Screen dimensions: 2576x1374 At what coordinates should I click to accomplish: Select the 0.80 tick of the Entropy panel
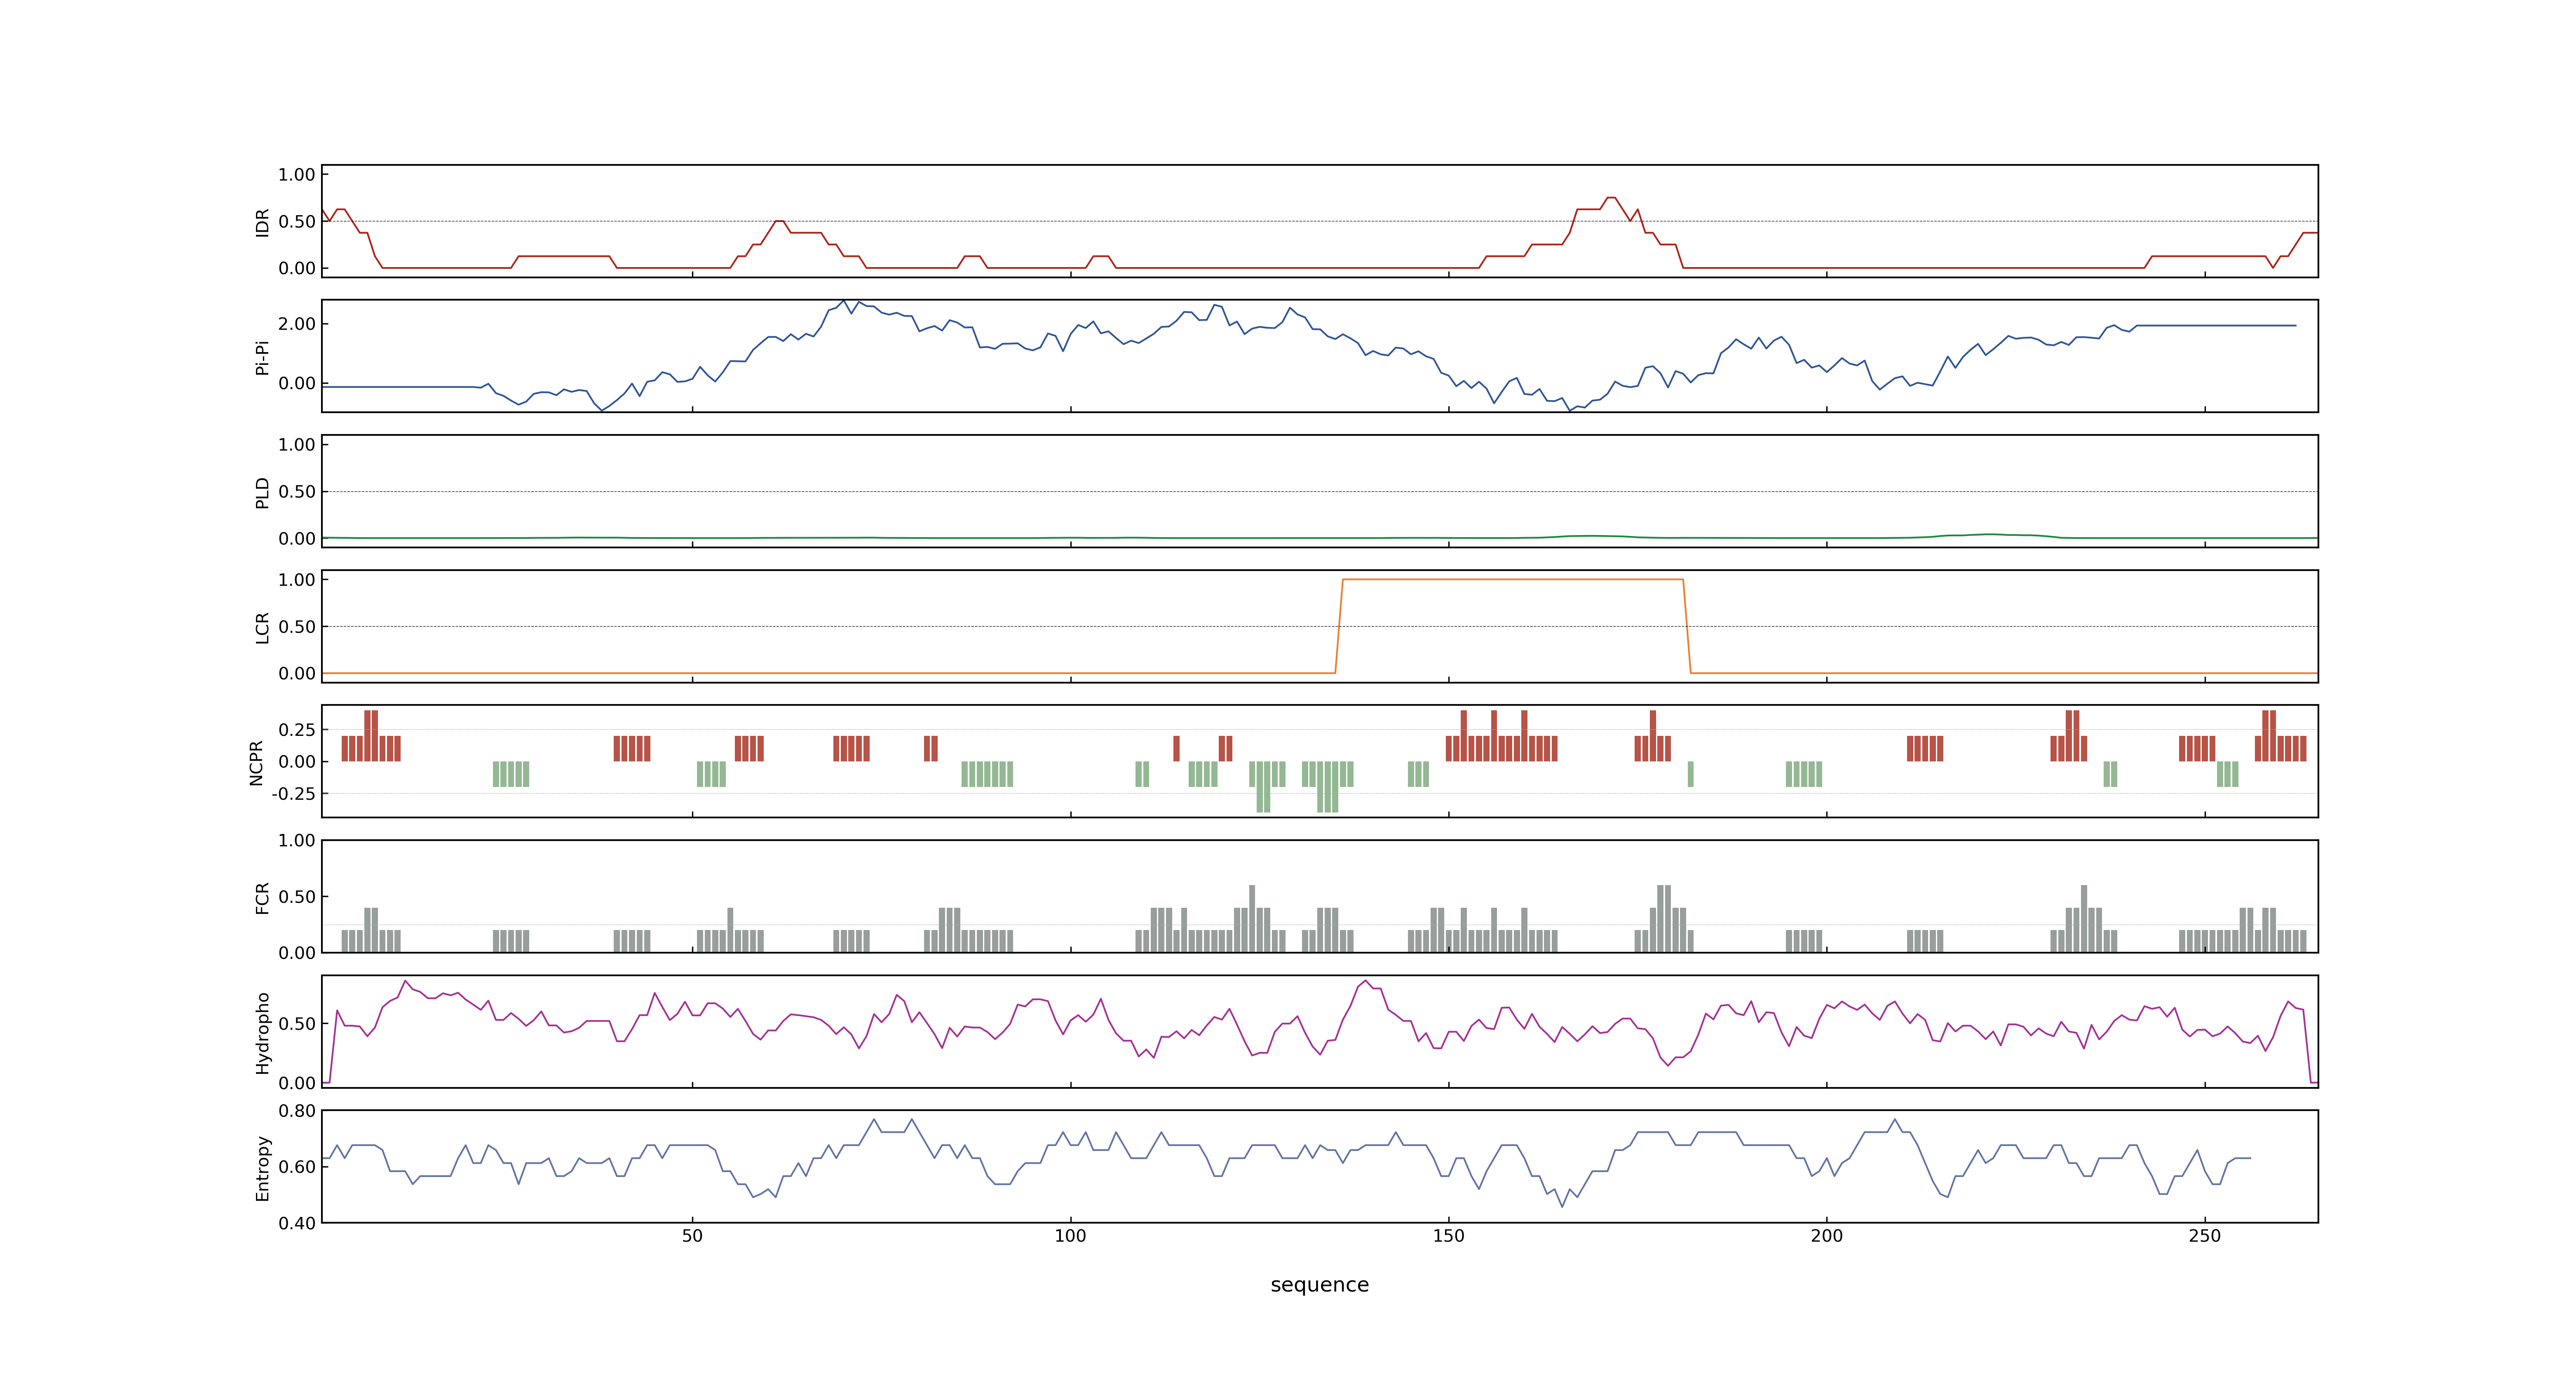(x=297, y=1111)
